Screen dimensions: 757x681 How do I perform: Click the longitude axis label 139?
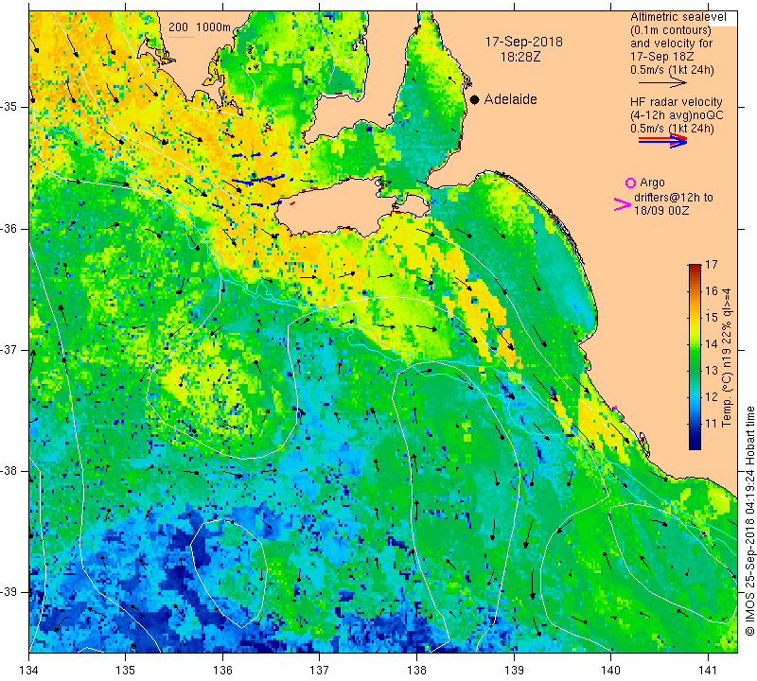514,671
